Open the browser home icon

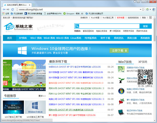click(147, 9)
